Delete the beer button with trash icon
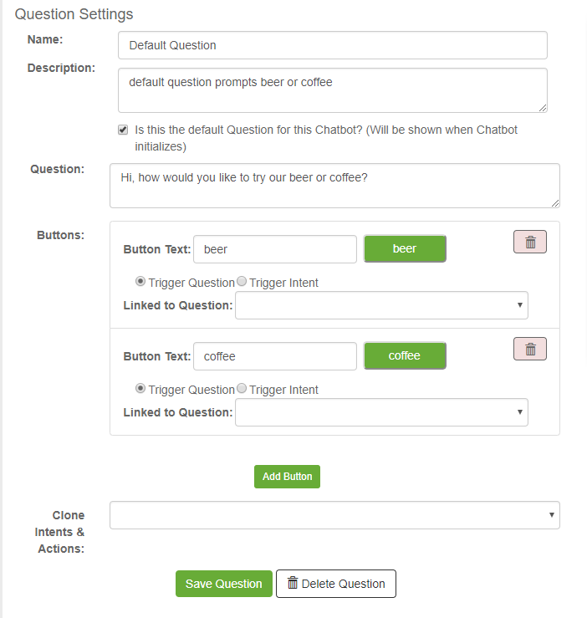The width and height of the screenshot is (587, 618). (530, 242)
